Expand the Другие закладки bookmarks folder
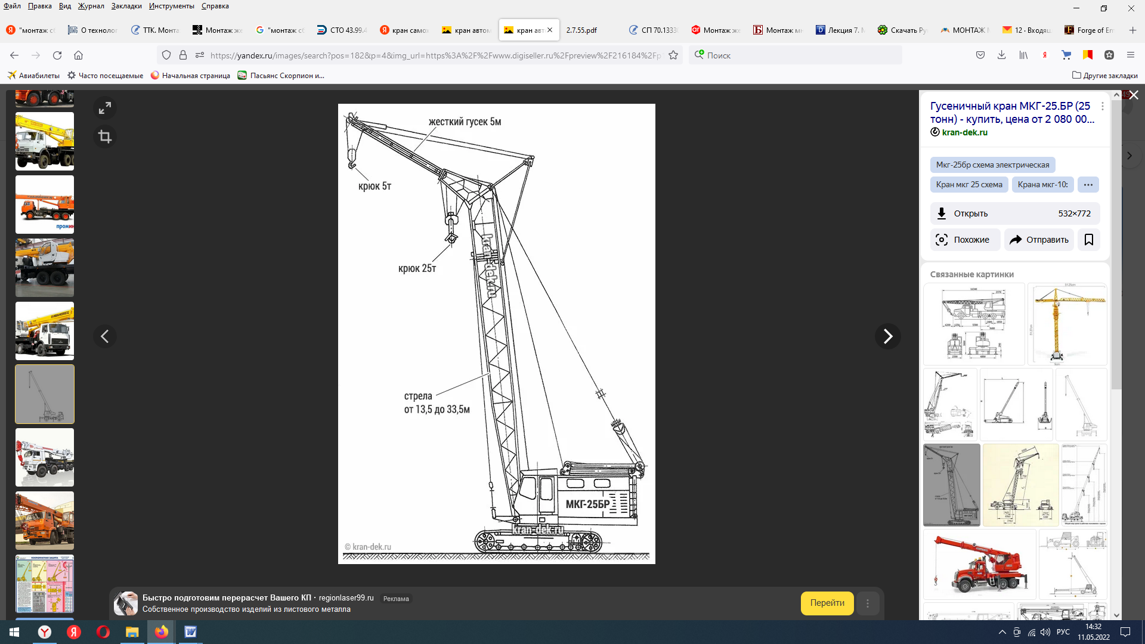Viewport: 1145px width, 644px height. 1105,76
